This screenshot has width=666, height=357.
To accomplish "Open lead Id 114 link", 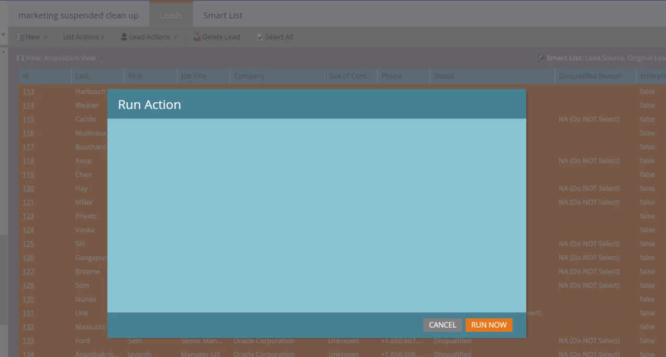I will (28, 105).
